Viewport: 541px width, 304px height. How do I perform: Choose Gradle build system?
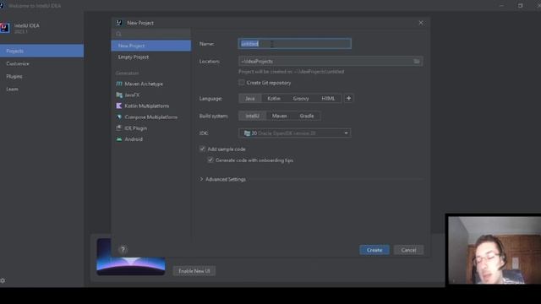(307, 116)
